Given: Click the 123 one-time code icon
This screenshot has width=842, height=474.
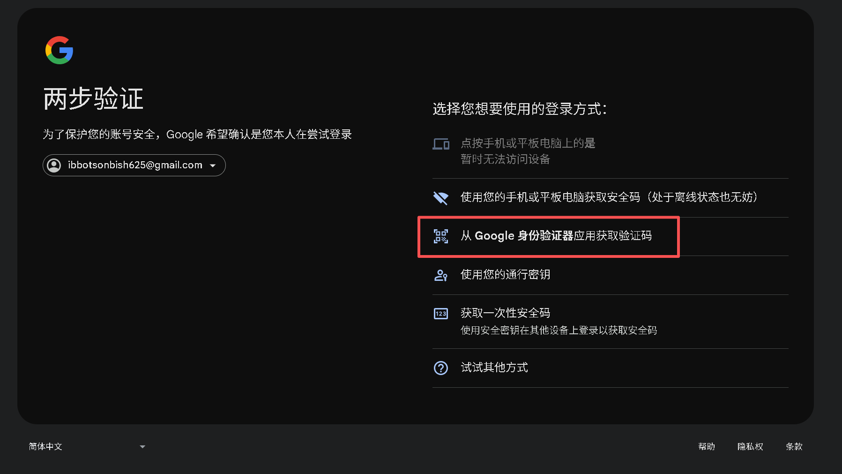Looking at the screenshot, I should (440, 313).
